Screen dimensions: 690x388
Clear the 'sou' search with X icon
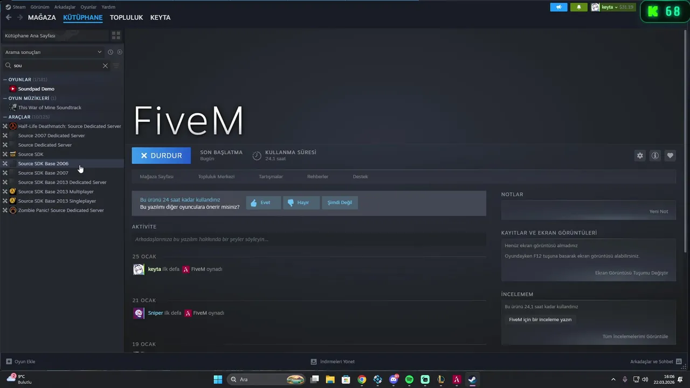tap(105, 66)
